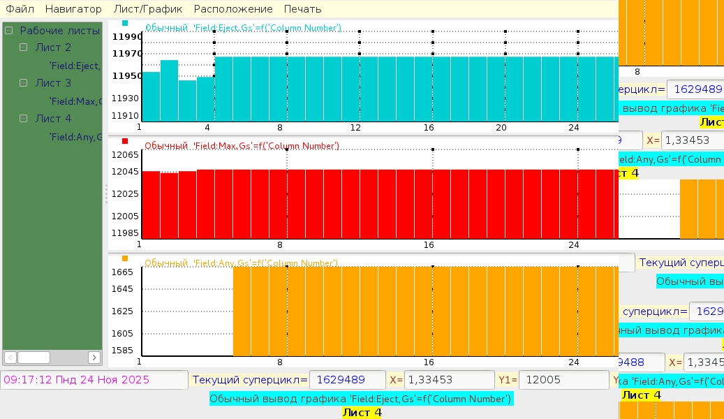Click the cyan legend square of Field:Eject graph
724x419 pixels.
pyautogui.click(x=125, y=23)
